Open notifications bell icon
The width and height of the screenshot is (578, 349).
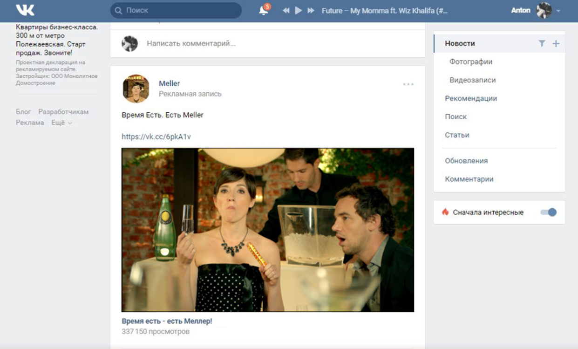[x=264, y=10]
